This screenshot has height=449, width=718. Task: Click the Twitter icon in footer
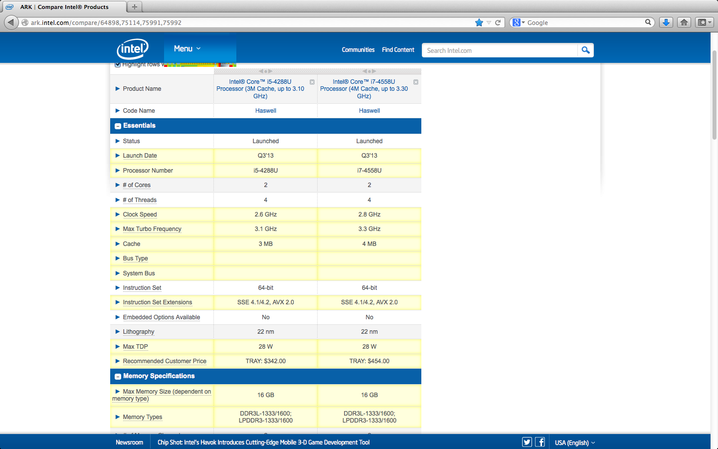pos(527,442)
